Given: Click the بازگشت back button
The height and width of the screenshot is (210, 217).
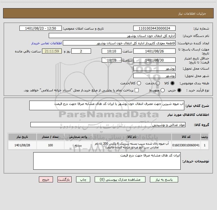Looking at the screenshot, I should (65, 179).
